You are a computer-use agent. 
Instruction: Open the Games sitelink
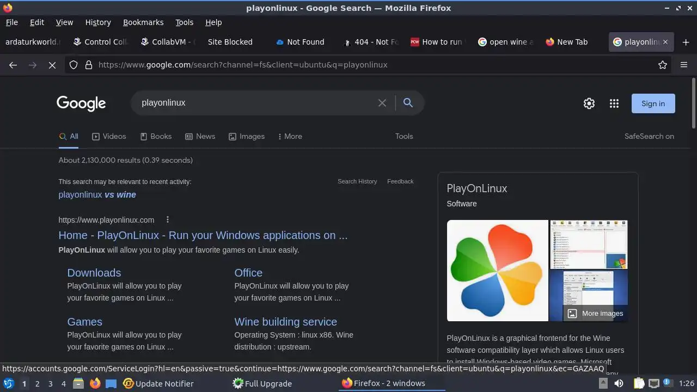85,322
